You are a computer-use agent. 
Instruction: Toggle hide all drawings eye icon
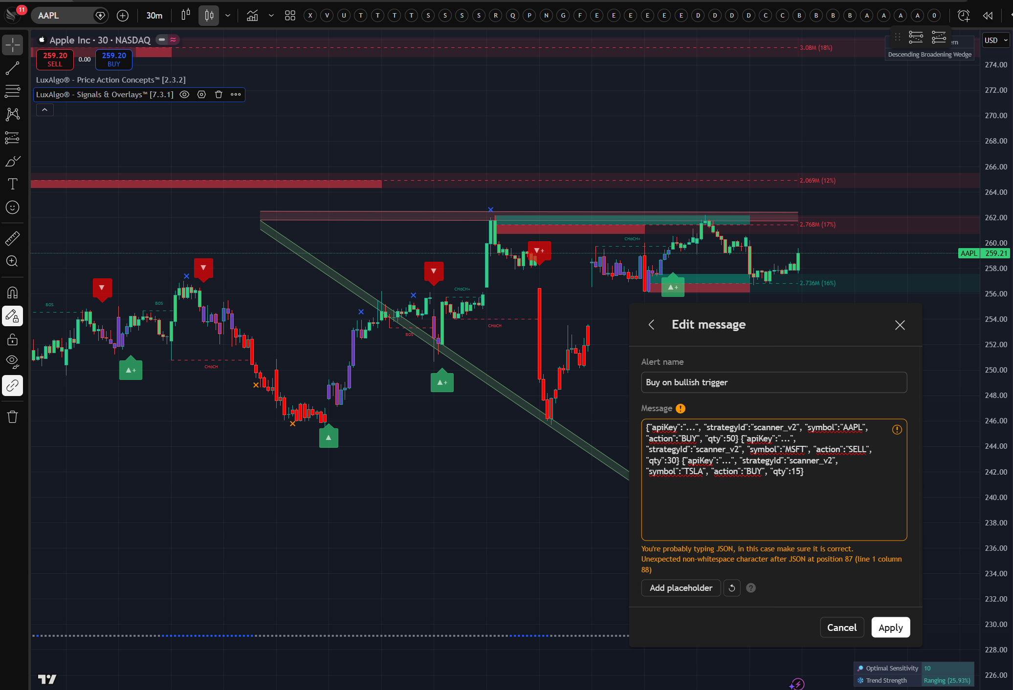(x=13, y=362)
